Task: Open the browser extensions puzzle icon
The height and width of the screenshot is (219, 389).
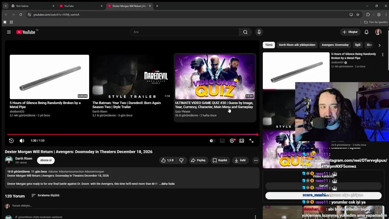Action: click(x=368, y=15)
